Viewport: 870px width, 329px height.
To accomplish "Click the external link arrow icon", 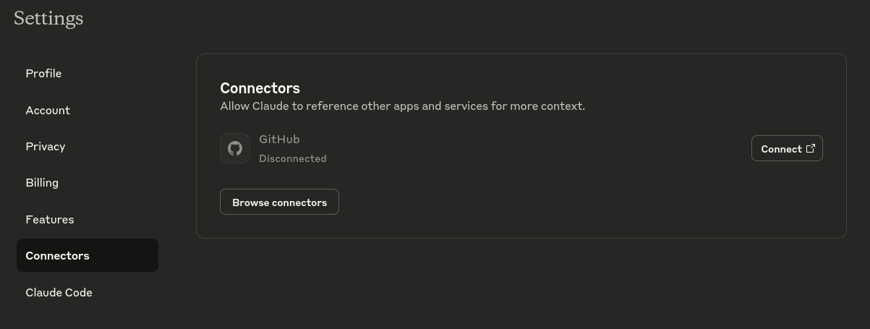I will pos(811,149).
